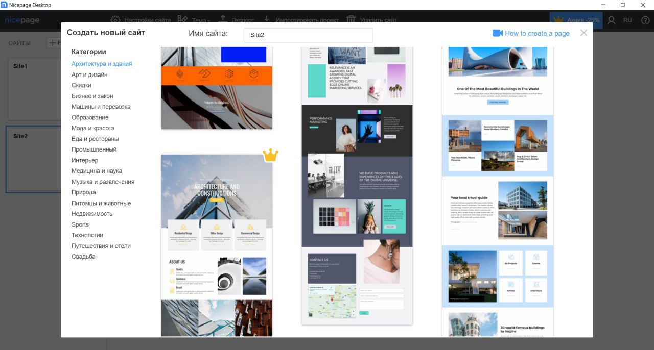This screenshot has height=350, width=654.
Task: Select the Site2 card in the sites list
Action: coord(34,159)
